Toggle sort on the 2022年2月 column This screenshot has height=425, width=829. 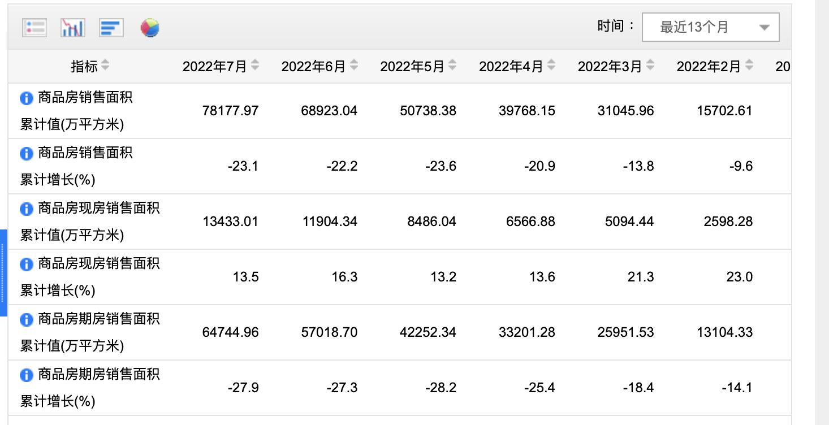coord(749,66)
